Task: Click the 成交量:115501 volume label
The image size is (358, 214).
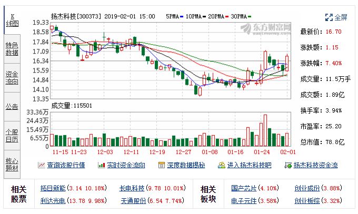Action: (x=72, y=106)
